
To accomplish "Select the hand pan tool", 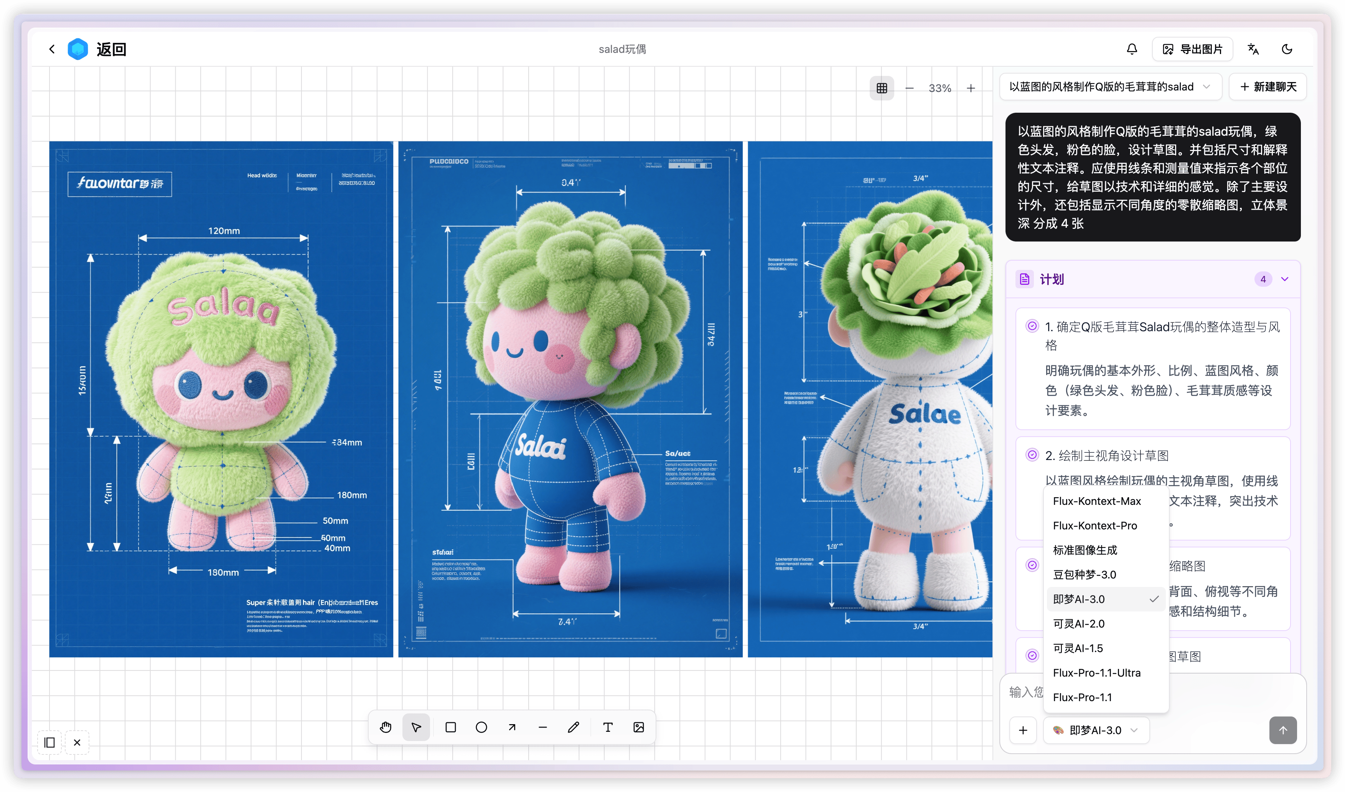I will [386, 728].
